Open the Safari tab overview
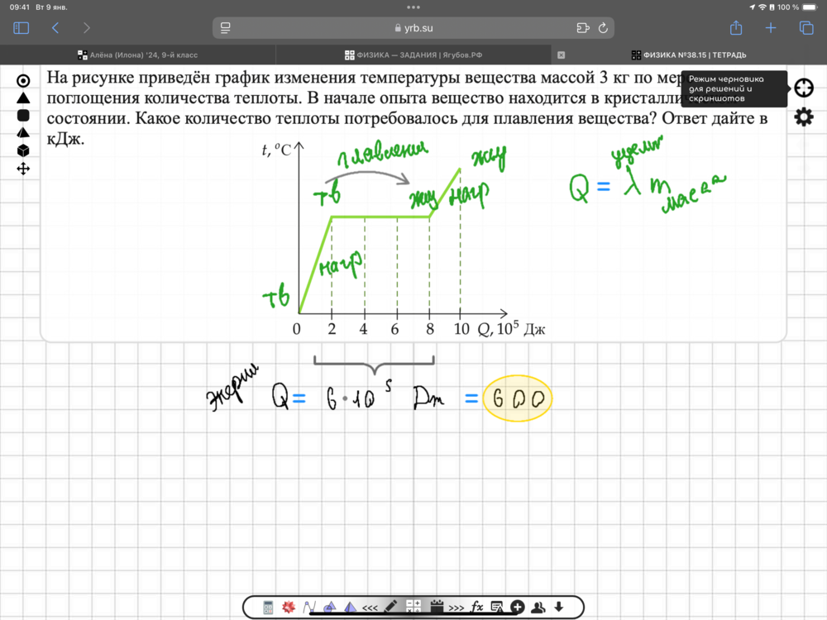This screenshot has width=827, height=620. click(x=806, y=28)
